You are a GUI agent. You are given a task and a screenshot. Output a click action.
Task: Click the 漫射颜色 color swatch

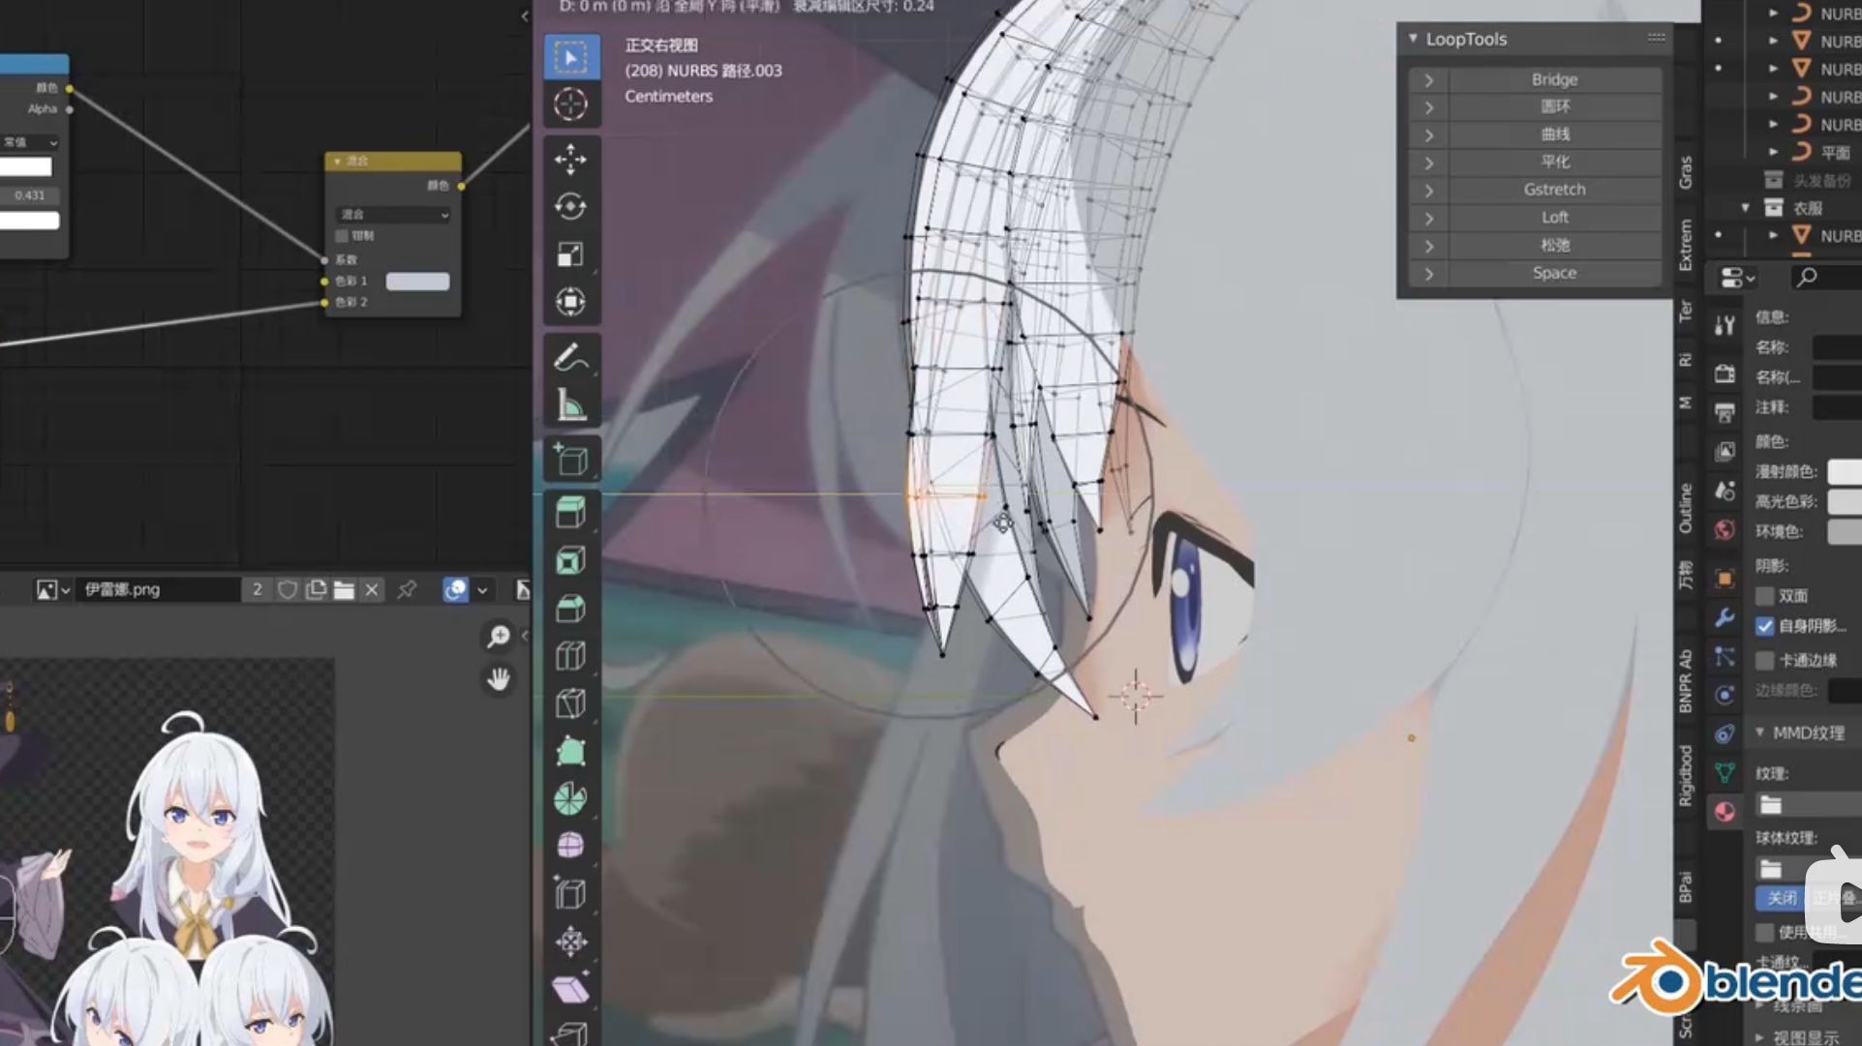tap(1845, 472)
